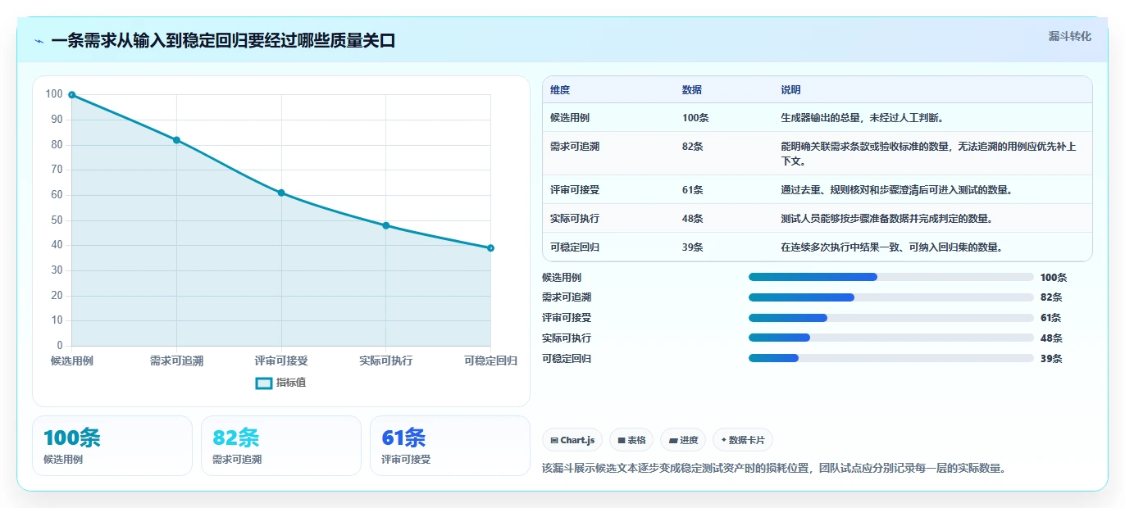This screenshot has width=1125, height=508.
Task: Click the 61条 table cell
Action: 693,190
